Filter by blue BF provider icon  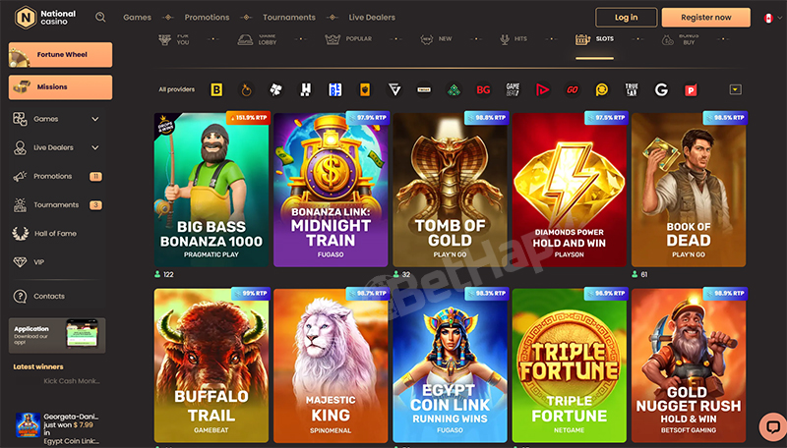point(335,89)
